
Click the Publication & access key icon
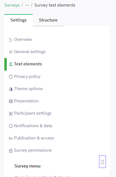(x=11, y=138)
